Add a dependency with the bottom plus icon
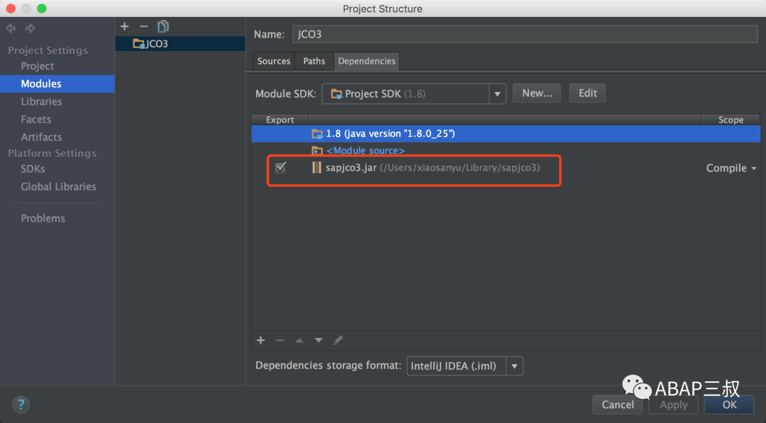Image resolution: width=766 pixels, height=423 pixels. (261, 340)
